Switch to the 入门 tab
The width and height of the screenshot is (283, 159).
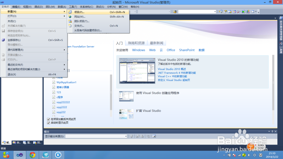point(119,43)
